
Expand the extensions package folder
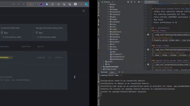(108, 12)
